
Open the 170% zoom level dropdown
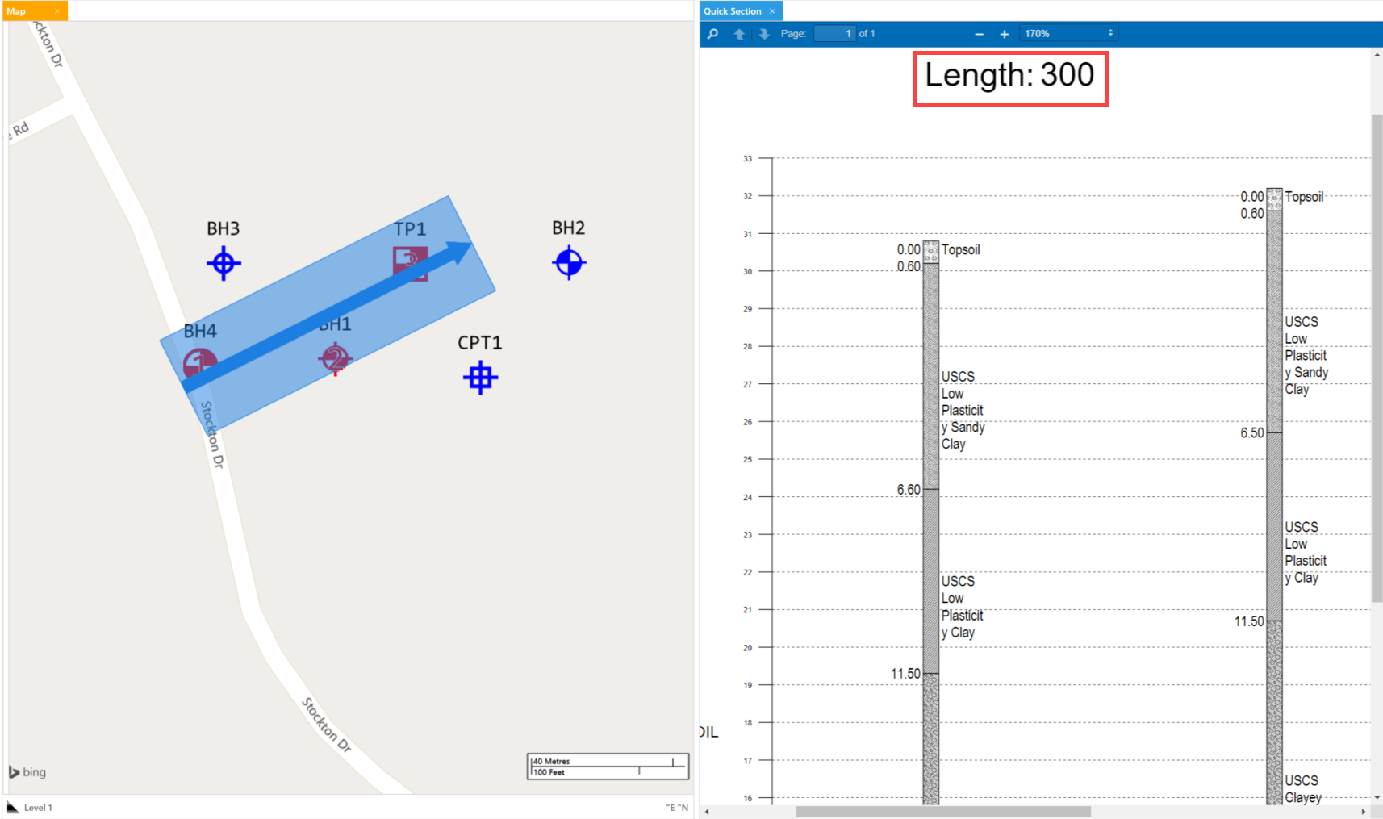pos(1068,33)
